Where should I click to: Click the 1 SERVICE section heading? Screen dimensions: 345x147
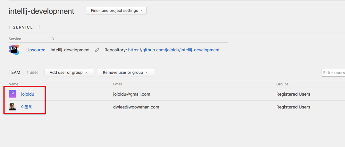[x=21, y=27]
